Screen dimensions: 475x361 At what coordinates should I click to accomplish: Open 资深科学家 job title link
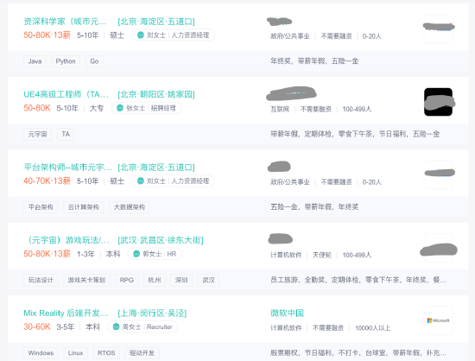click(65, 22)
